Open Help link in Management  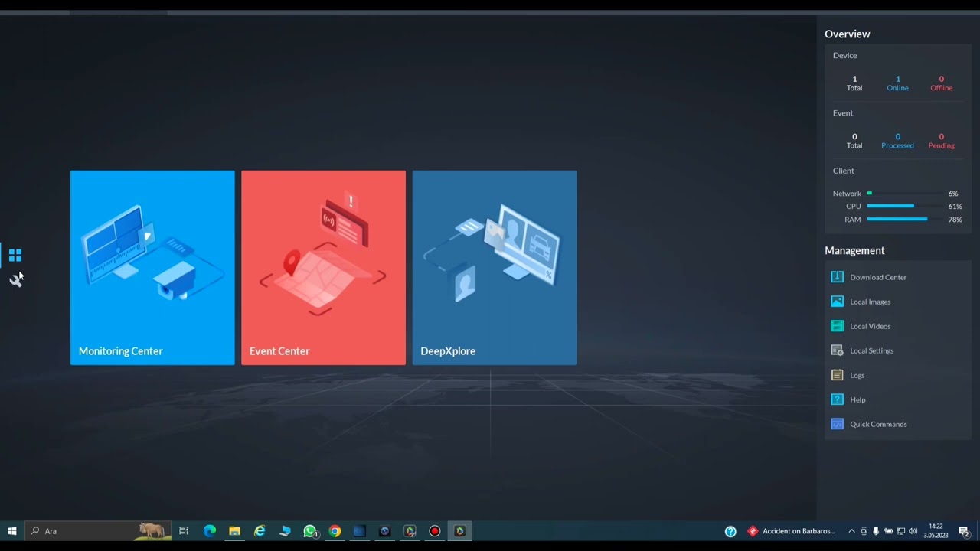pos(857,399)
